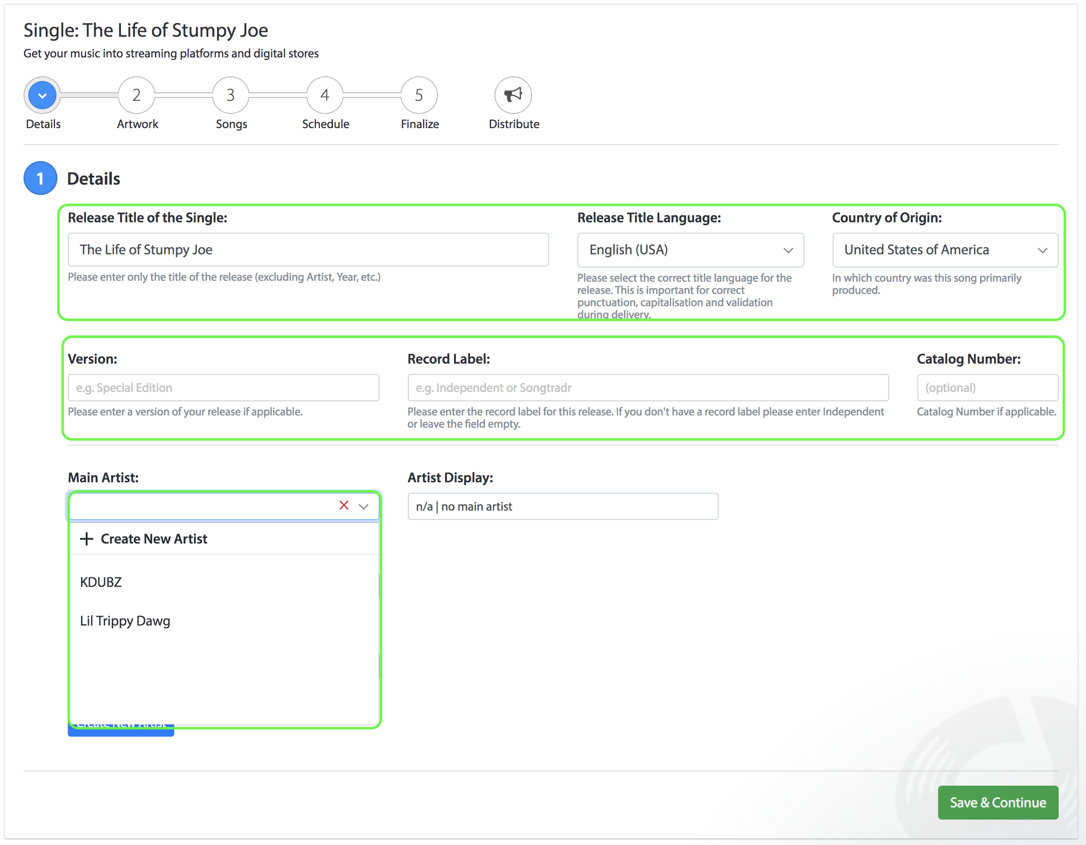Click the Version input field
The image size is (1086, 845).
click(224, 388)
